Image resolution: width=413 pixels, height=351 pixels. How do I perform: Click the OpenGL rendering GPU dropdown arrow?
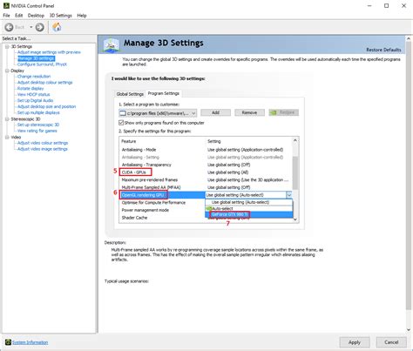tap(289, 195)
